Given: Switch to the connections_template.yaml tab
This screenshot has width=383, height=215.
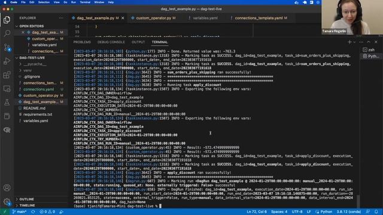Looking at the screenshot, I should (x=259, y=18).
